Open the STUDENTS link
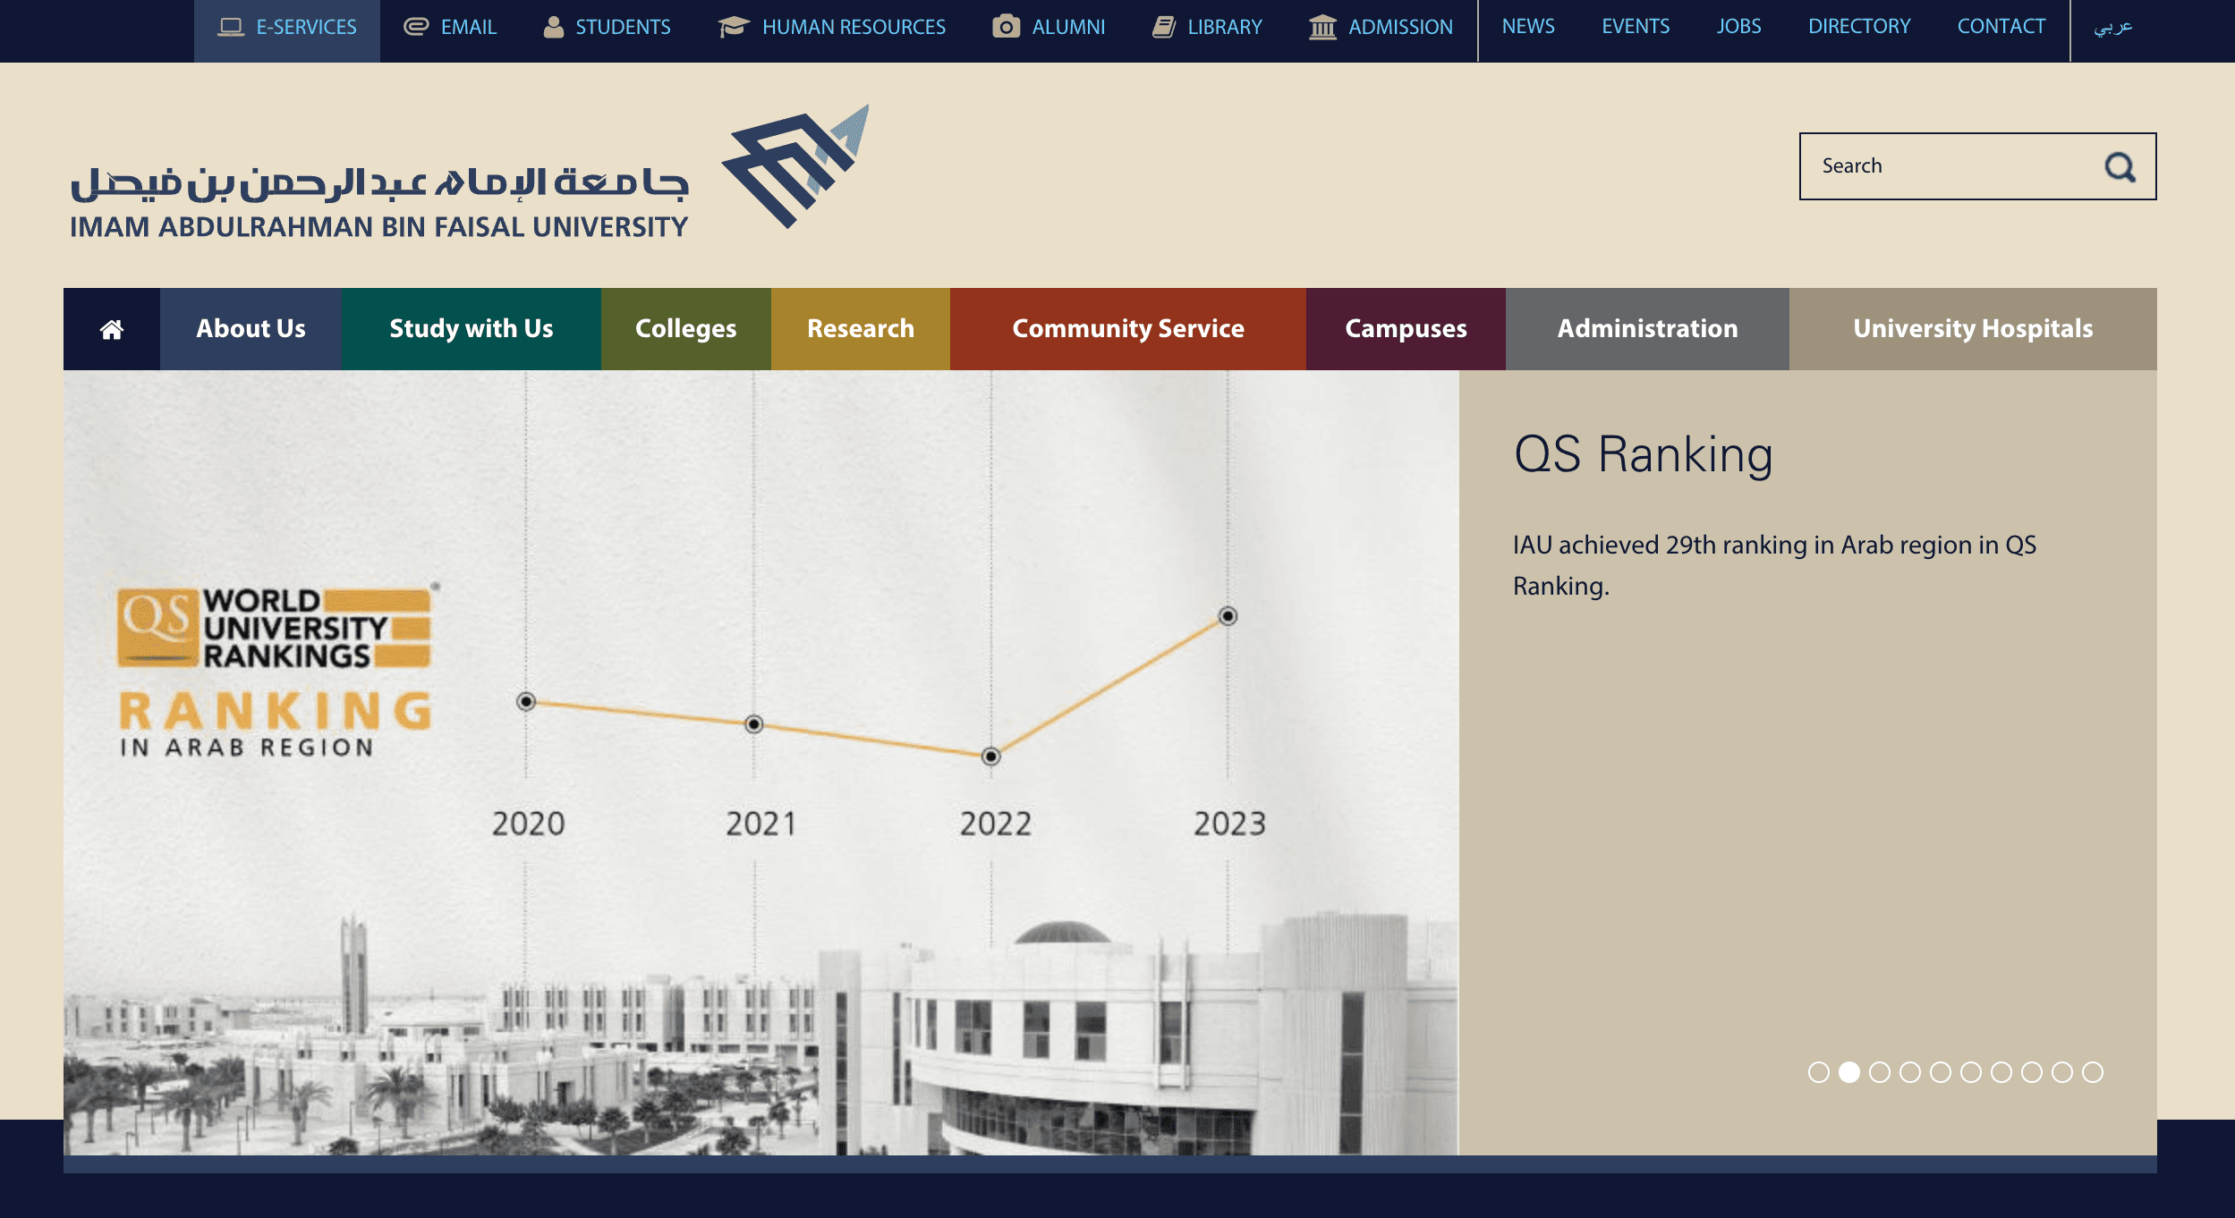The height and width of the screenshot is (1218, 2235). click(607, 28)
